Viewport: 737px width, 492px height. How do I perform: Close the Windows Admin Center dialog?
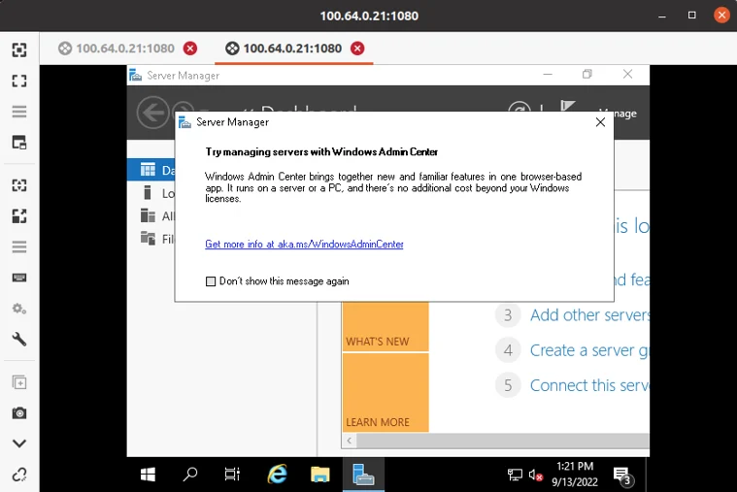[x=600, y=122]
